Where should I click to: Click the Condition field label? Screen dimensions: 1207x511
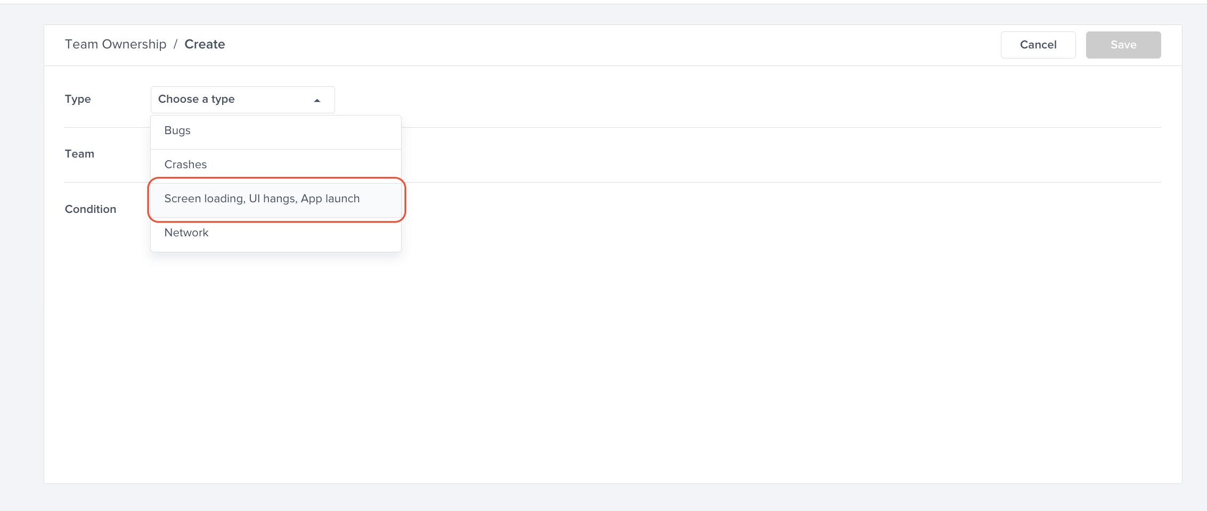coord(91,210)
